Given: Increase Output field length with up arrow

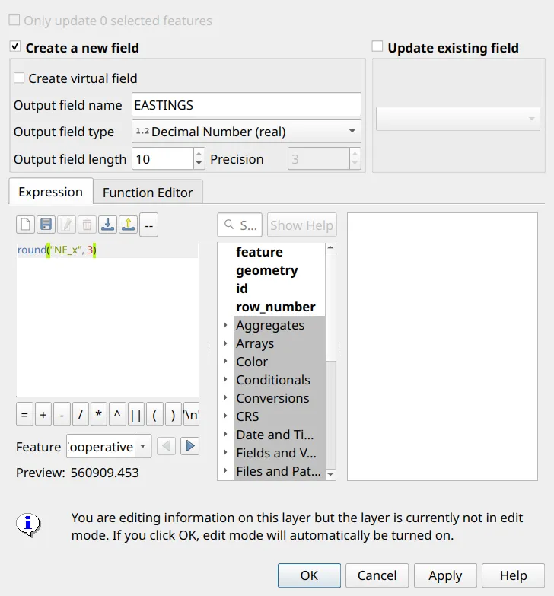Looking at the screenshot, I should click(199, 153).
